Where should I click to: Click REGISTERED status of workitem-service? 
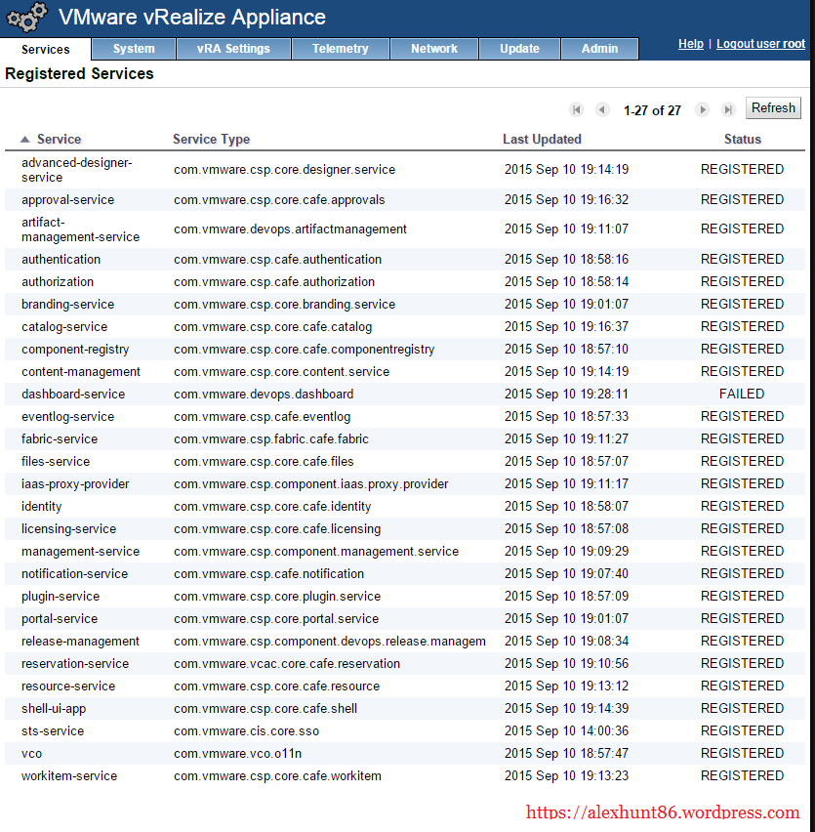point(743,775)
